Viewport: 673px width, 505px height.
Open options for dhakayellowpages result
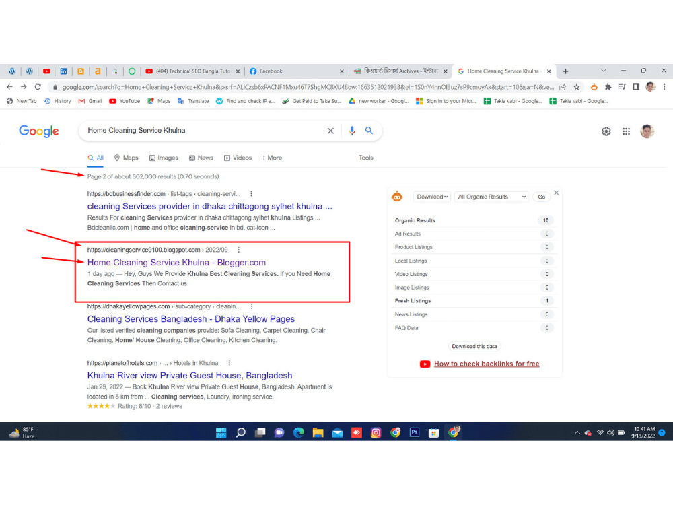pyautogui.click(x=252, y=306)
